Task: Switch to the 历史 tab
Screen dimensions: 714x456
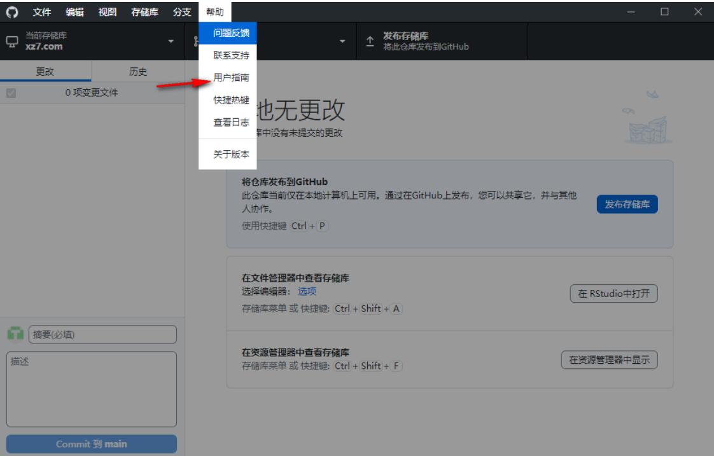Action: 138,72
